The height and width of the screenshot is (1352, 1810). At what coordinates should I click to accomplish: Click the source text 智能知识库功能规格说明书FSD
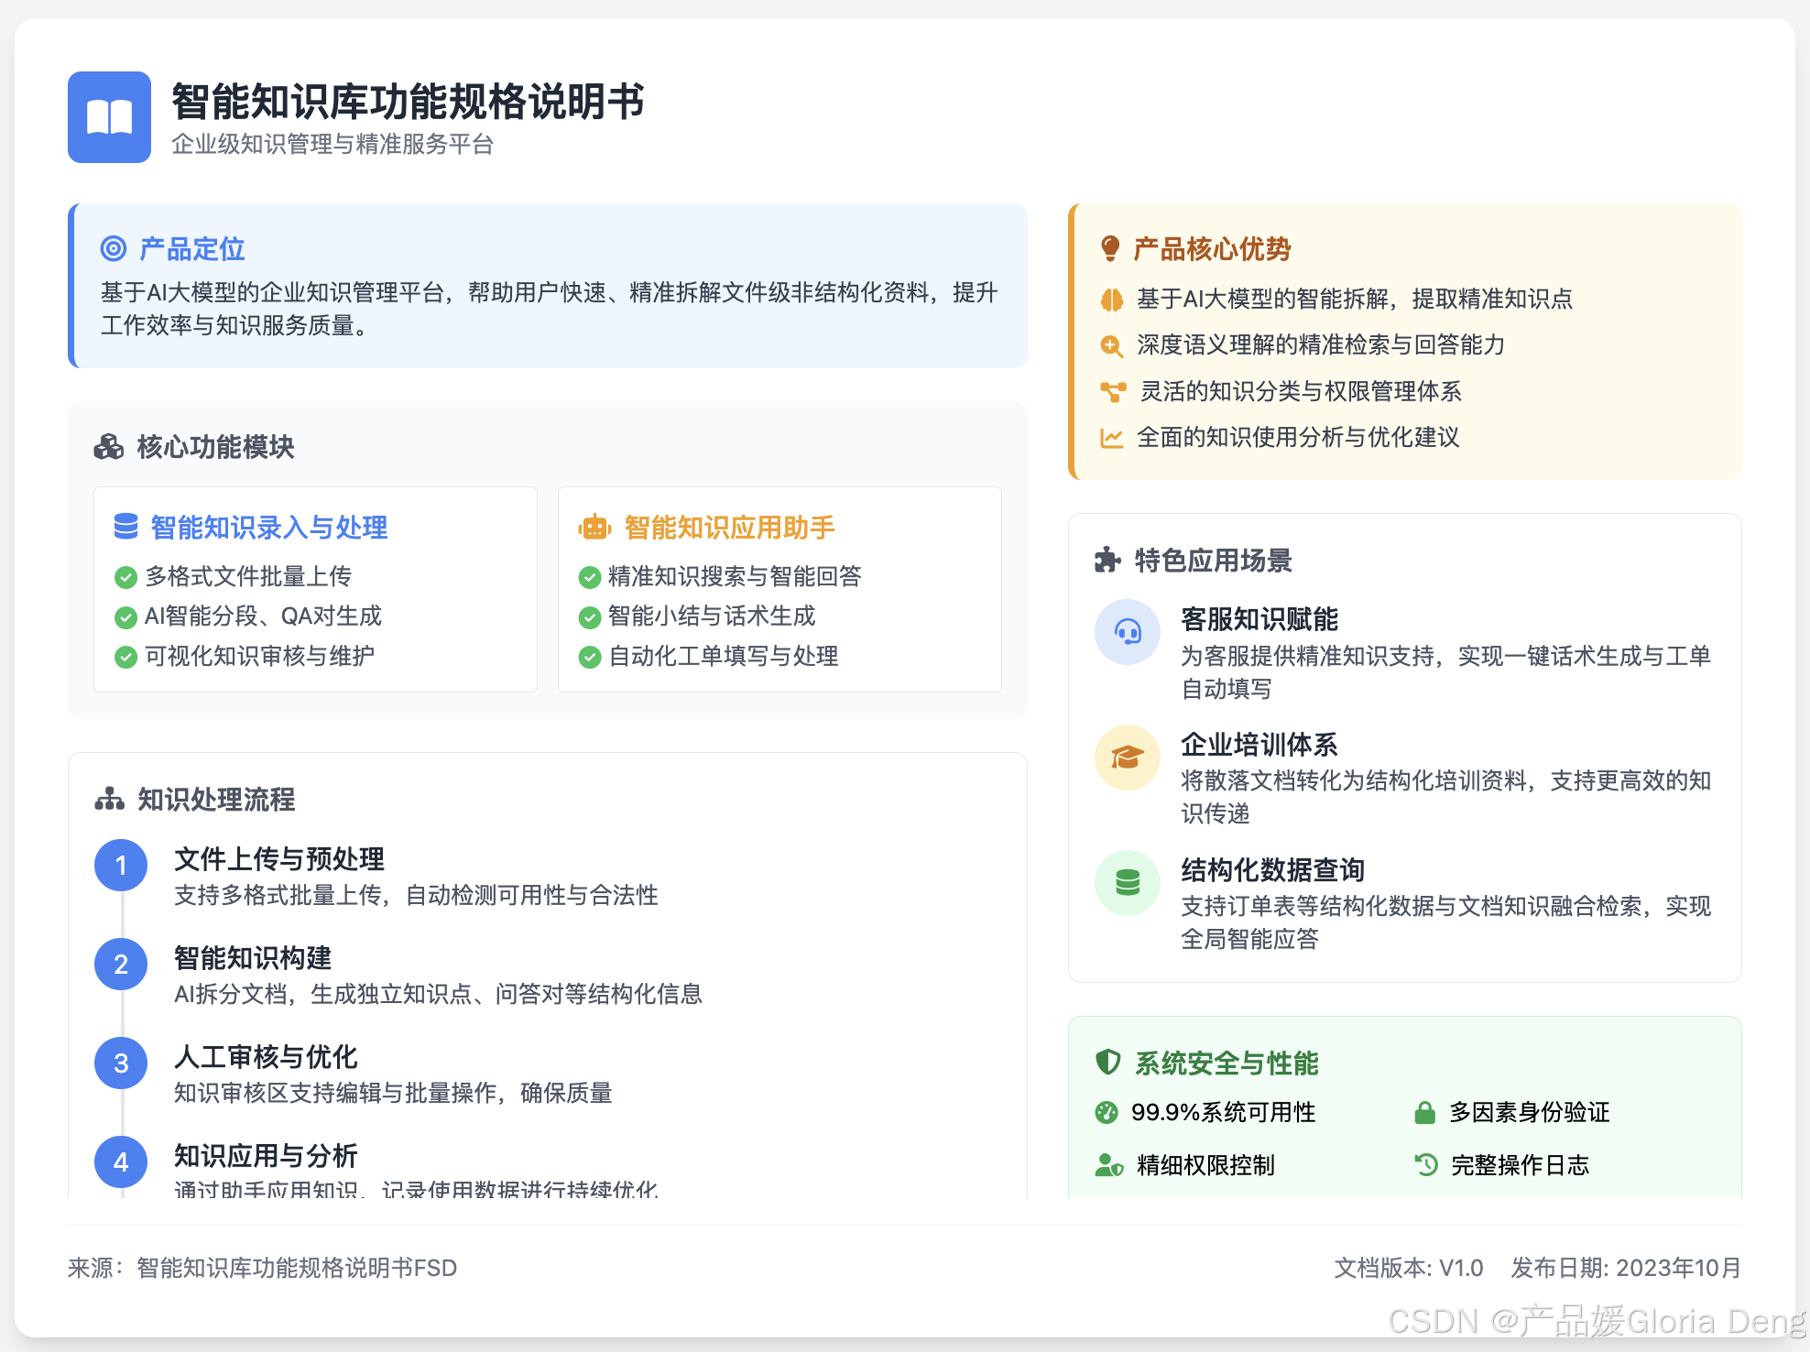296,1268
